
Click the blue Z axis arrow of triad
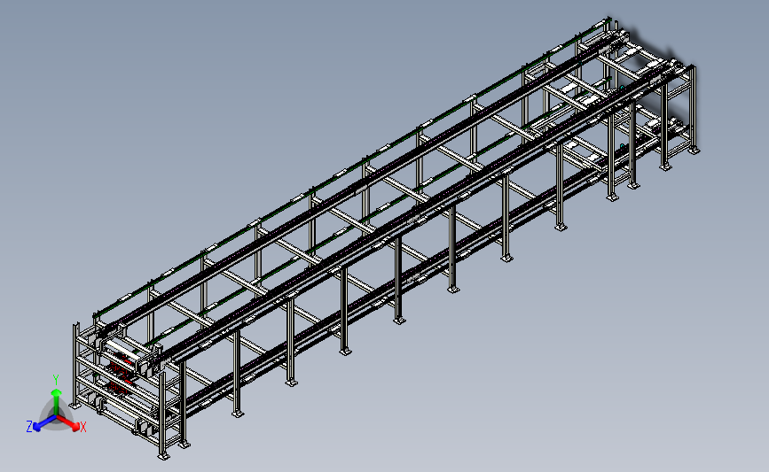[x=45, y=423]
